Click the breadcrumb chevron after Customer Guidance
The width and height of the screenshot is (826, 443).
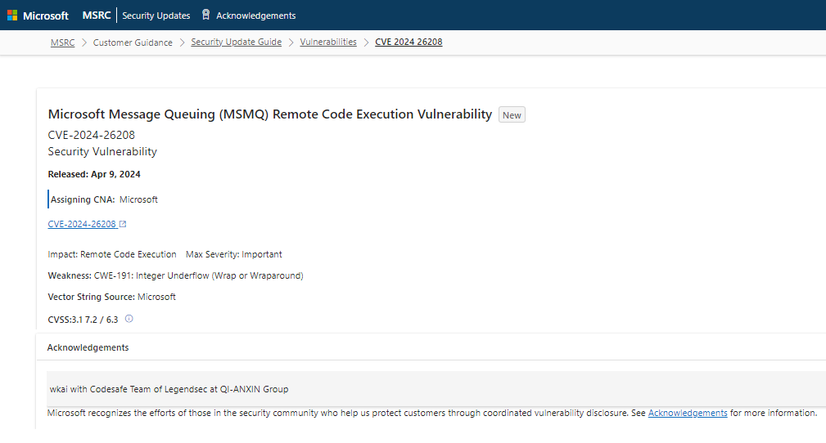tap(182, 43)
